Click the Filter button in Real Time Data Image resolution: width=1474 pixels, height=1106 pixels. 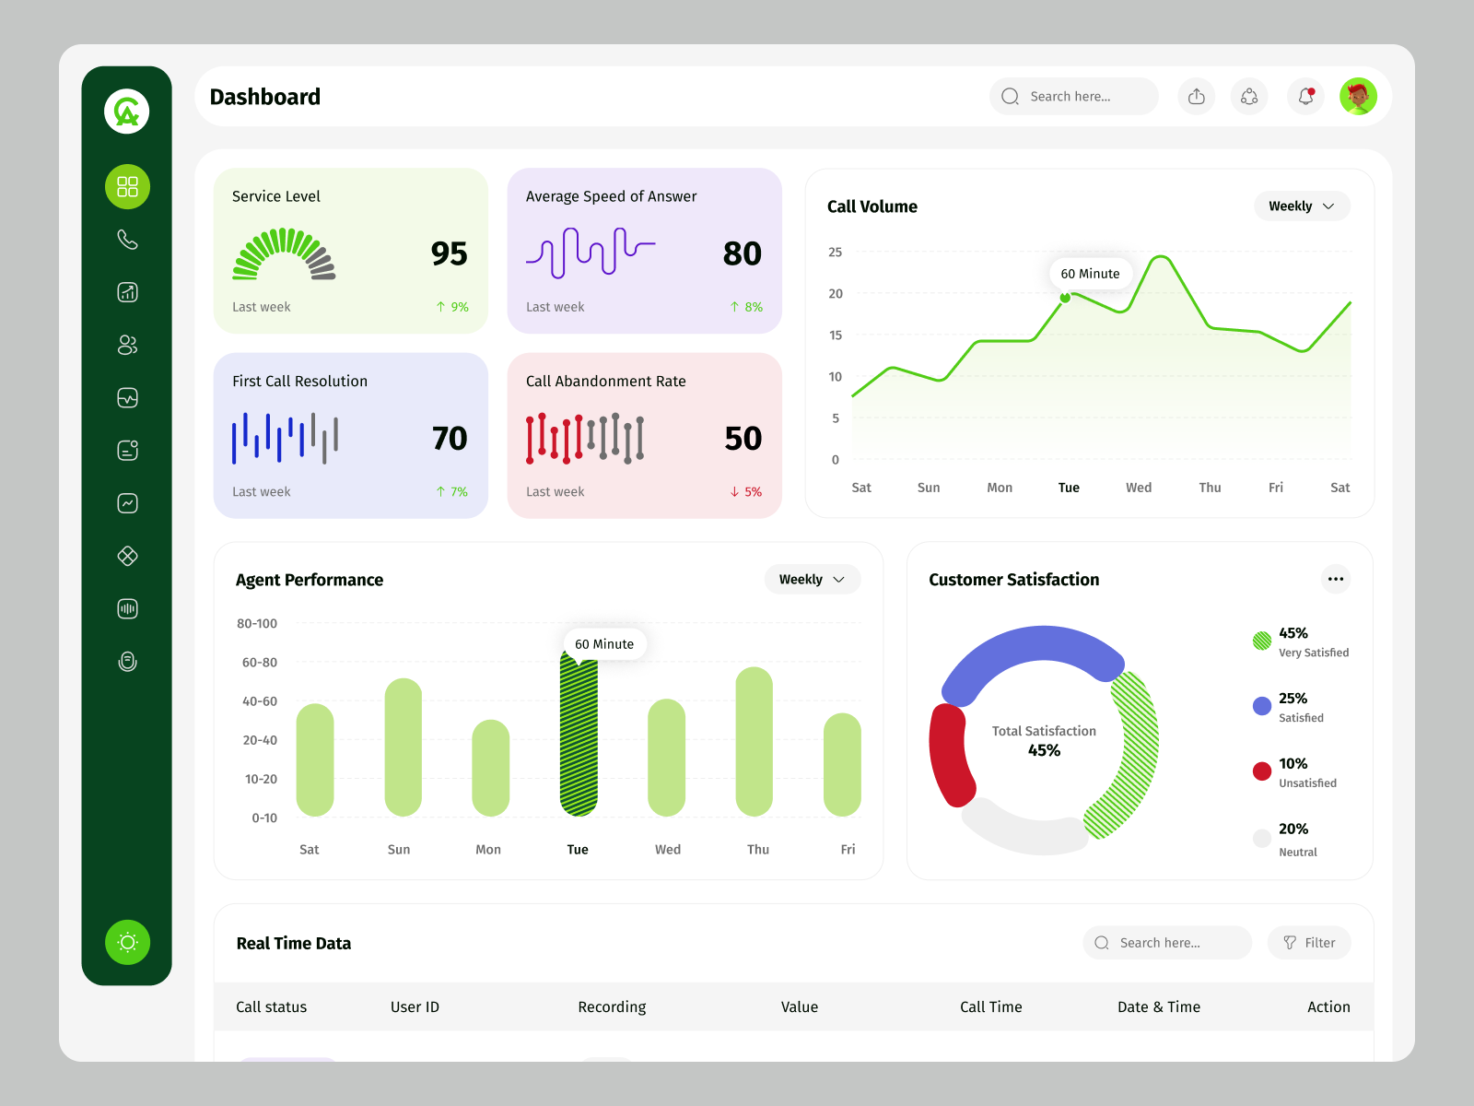pos(1309,942)
